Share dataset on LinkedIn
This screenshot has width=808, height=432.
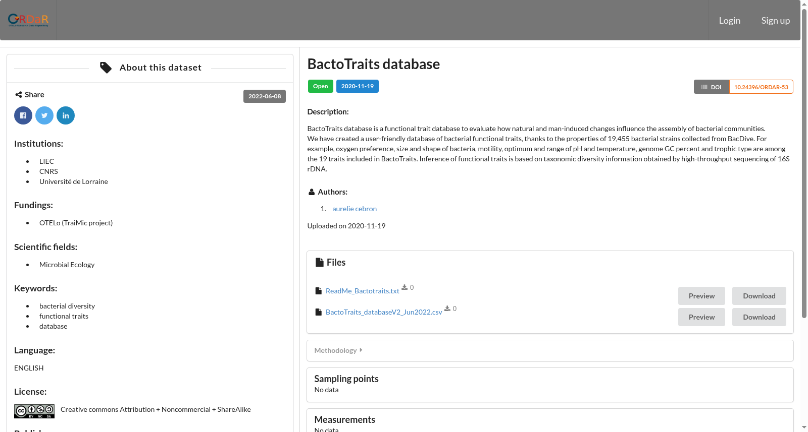point(66,115)
